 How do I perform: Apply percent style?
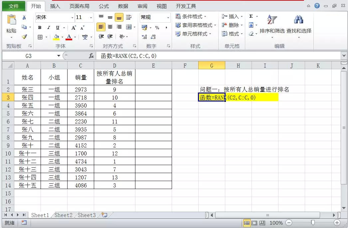pos(157,28)
